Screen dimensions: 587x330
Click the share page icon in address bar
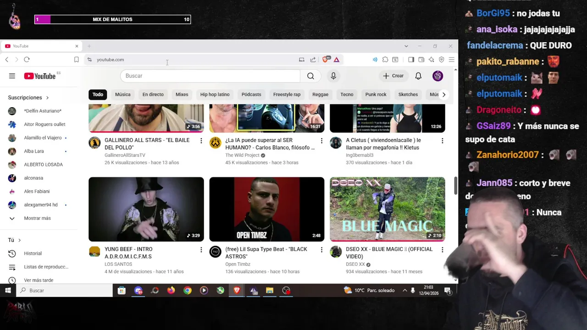pos(313,60)
